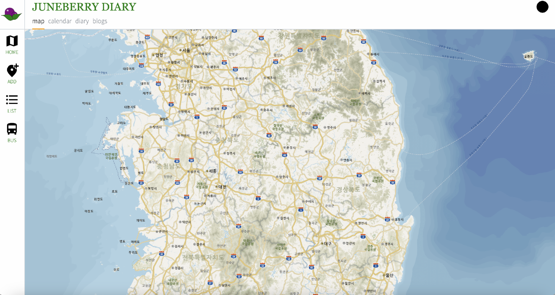Viewport: 555px width, 295px height.
Task: Click the black profile circle avatar
Action: tap(542, 7)
